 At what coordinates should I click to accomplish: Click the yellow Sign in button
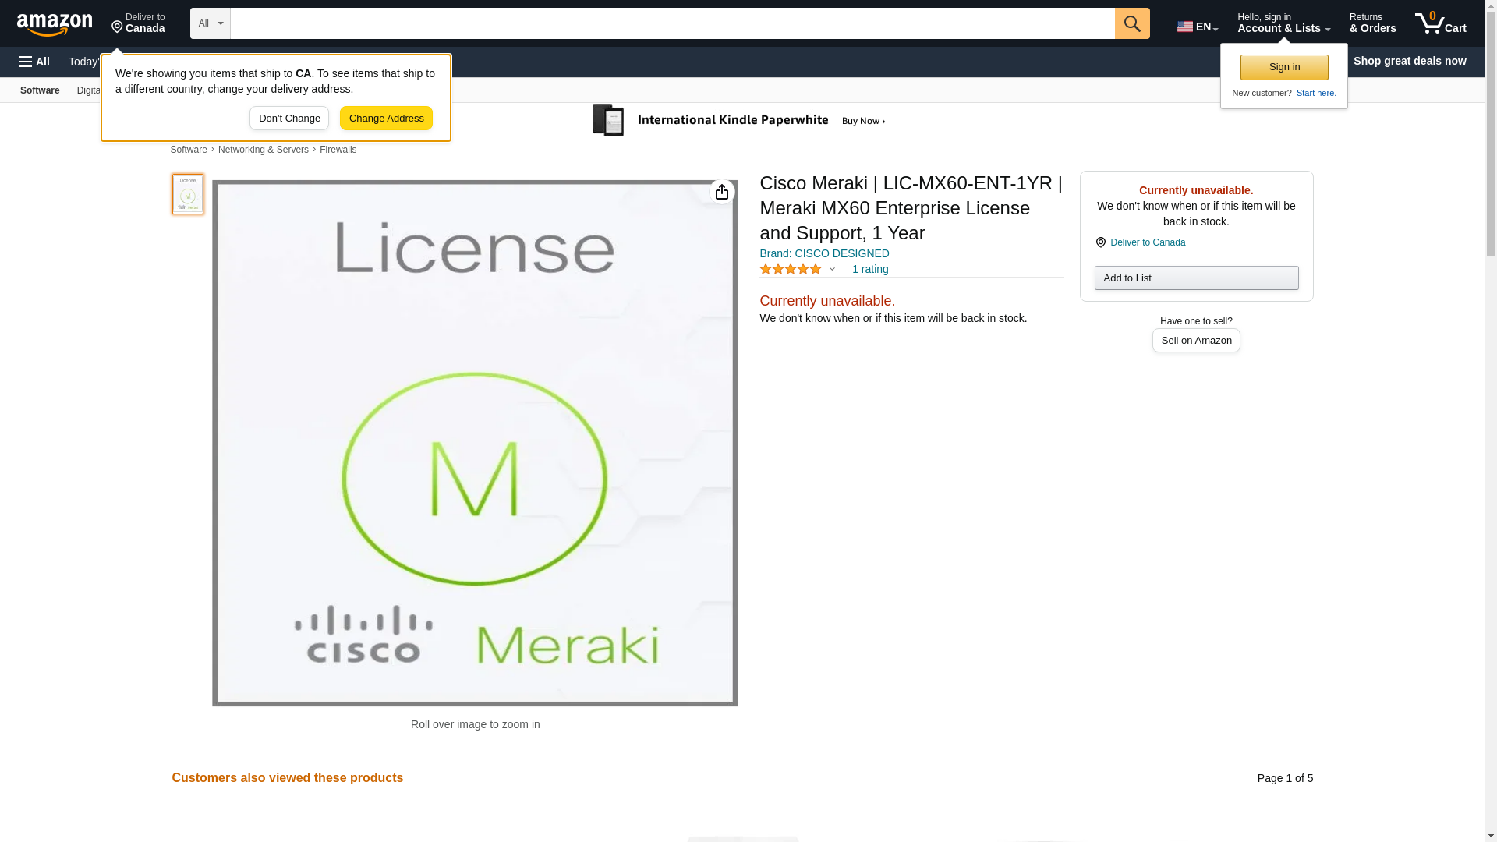tap(1284, 67)
